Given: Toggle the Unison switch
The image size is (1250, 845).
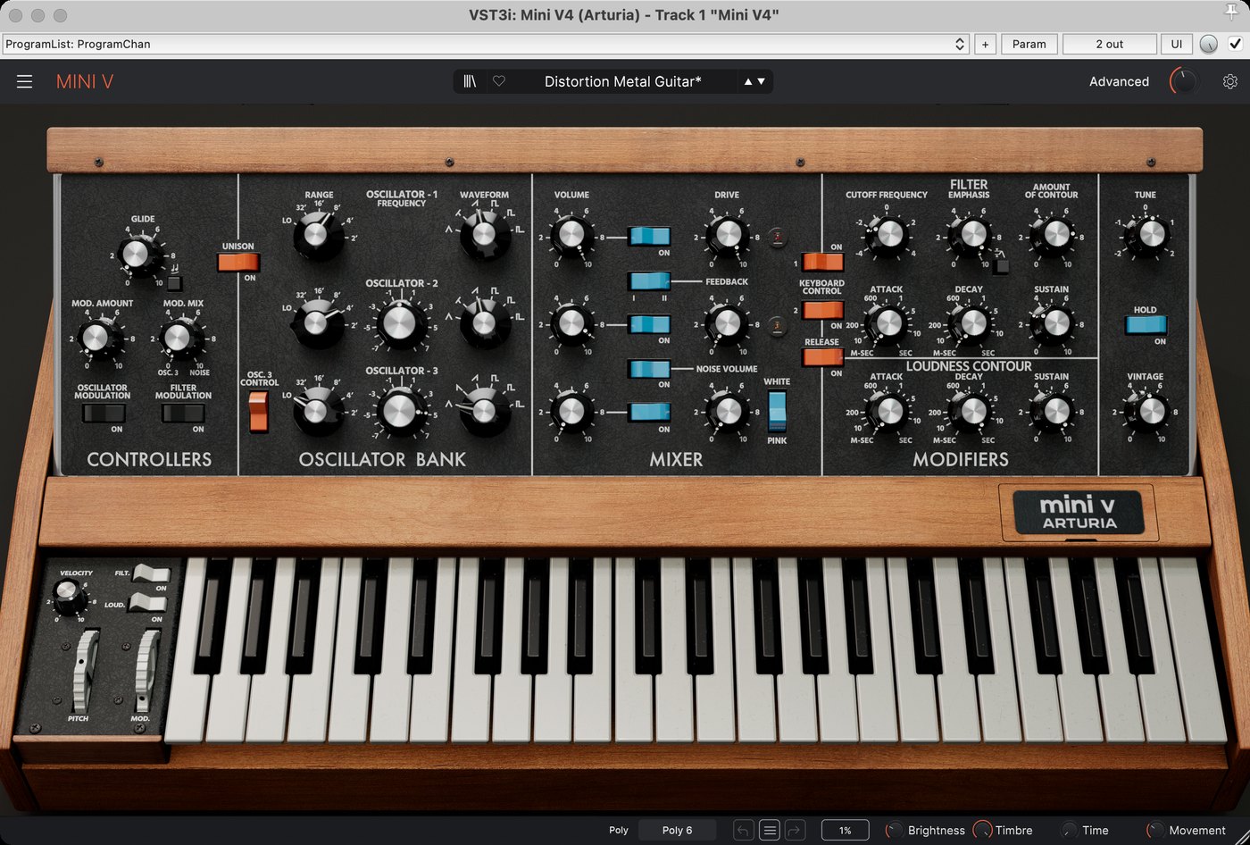Looking at the screenshot, I should (238, 263).
